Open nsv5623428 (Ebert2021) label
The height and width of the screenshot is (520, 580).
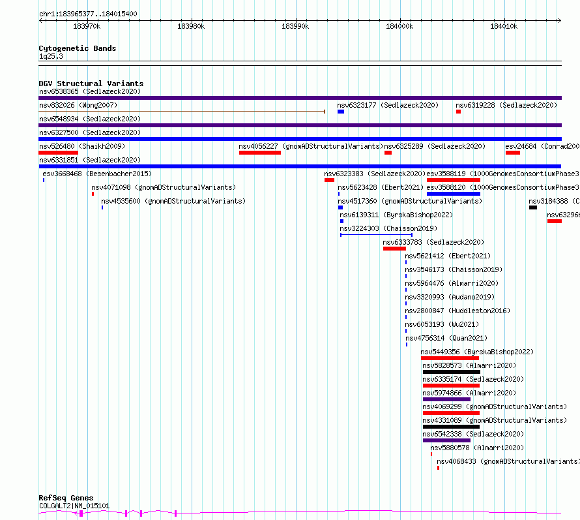(380, 187)
